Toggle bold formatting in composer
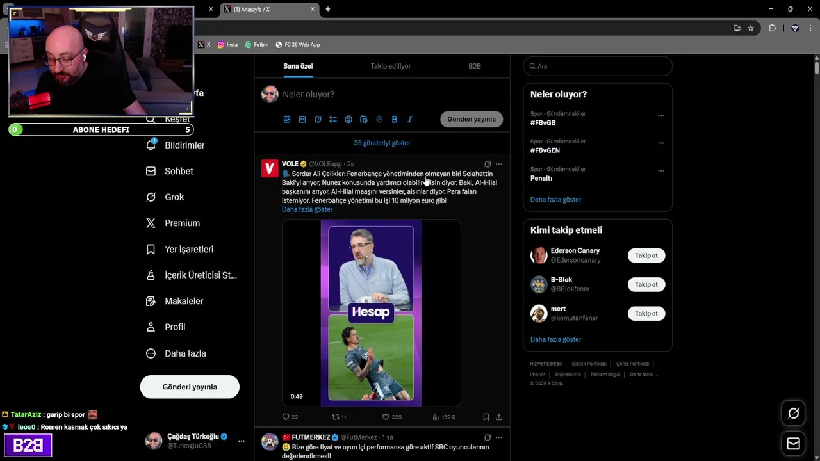This screenshot has width=820, height=461. pyautogui.click(x=395, y=119)
